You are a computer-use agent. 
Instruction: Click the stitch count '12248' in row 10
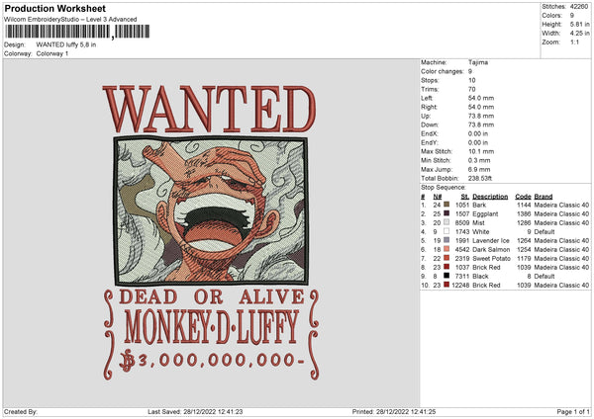460,286
